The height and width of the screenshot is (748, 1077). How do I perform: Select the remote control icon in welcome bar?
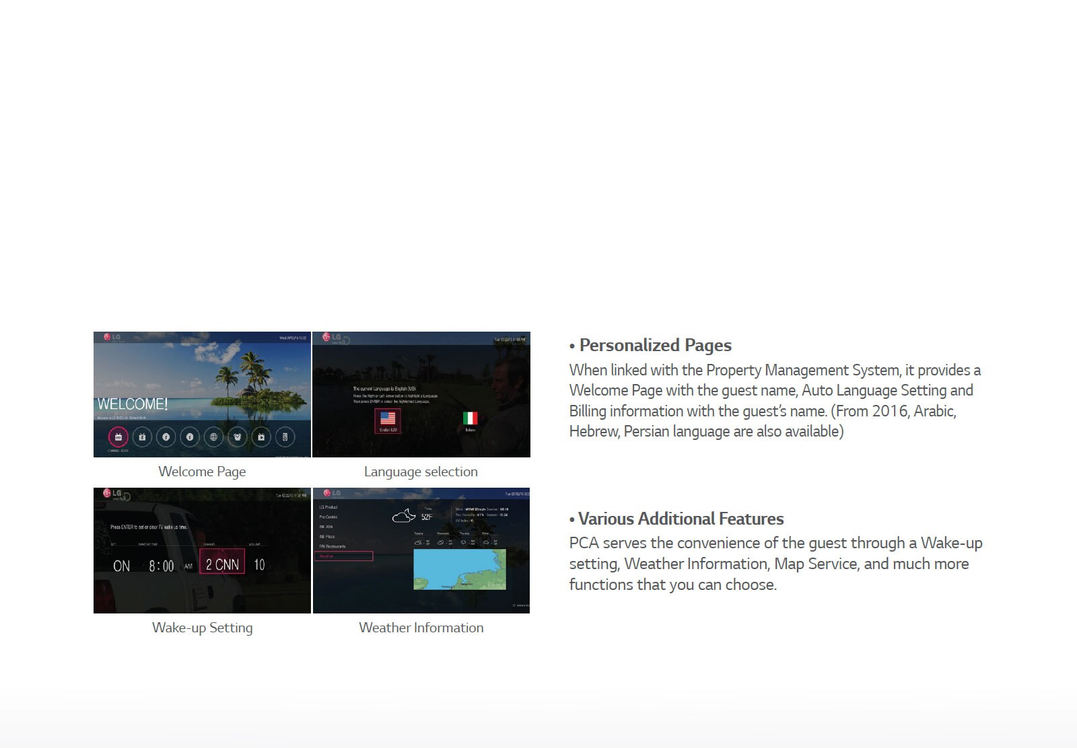pos(285,437)
